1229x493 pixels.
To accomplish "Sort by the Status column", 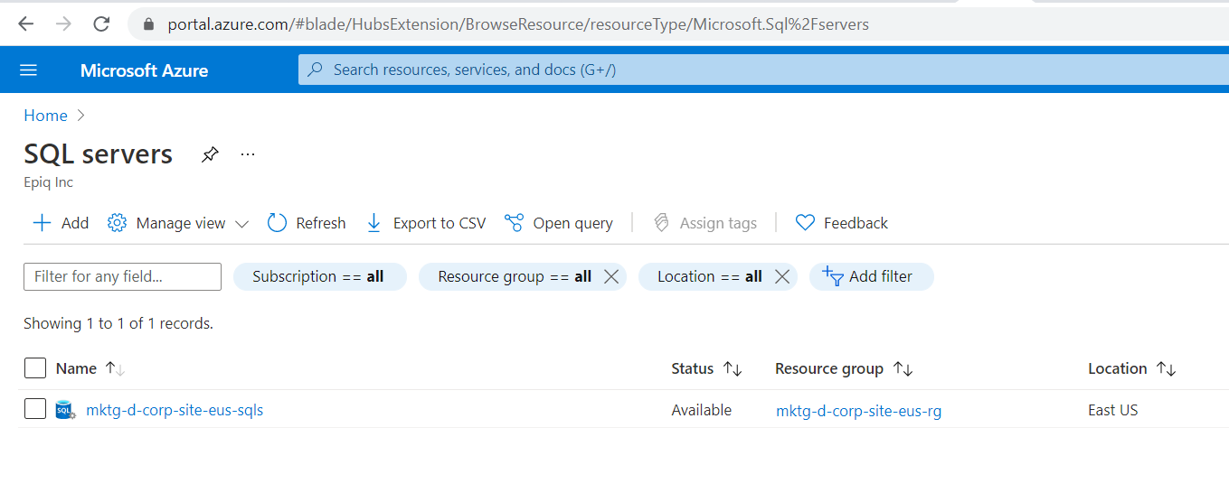I will click(706, 368).
